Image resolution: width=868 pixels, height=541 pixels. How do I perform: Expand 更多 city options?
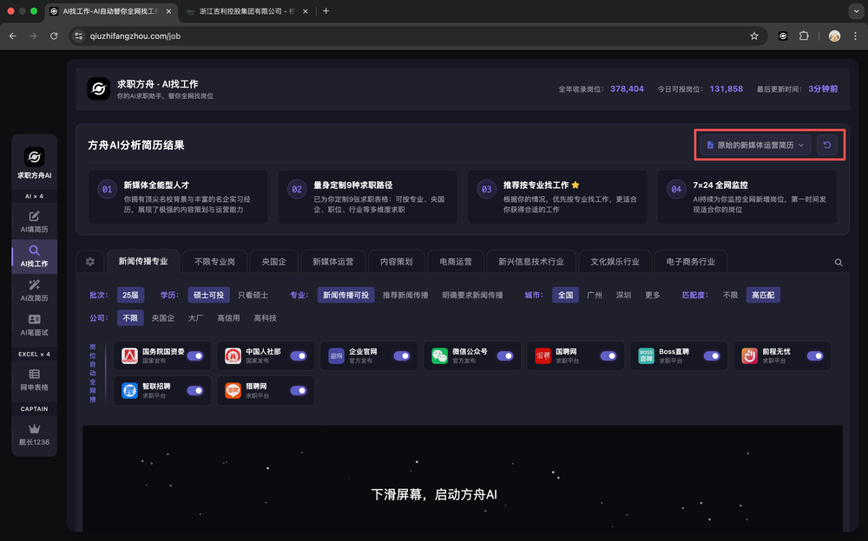pos(652,295)
